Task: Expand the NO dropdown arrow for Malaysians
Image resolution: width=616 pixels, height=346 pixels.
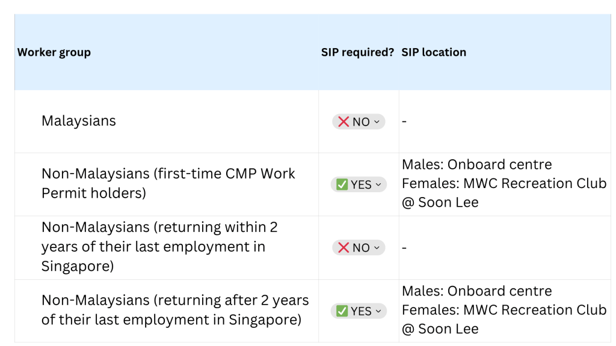Action: pos(377,122)
